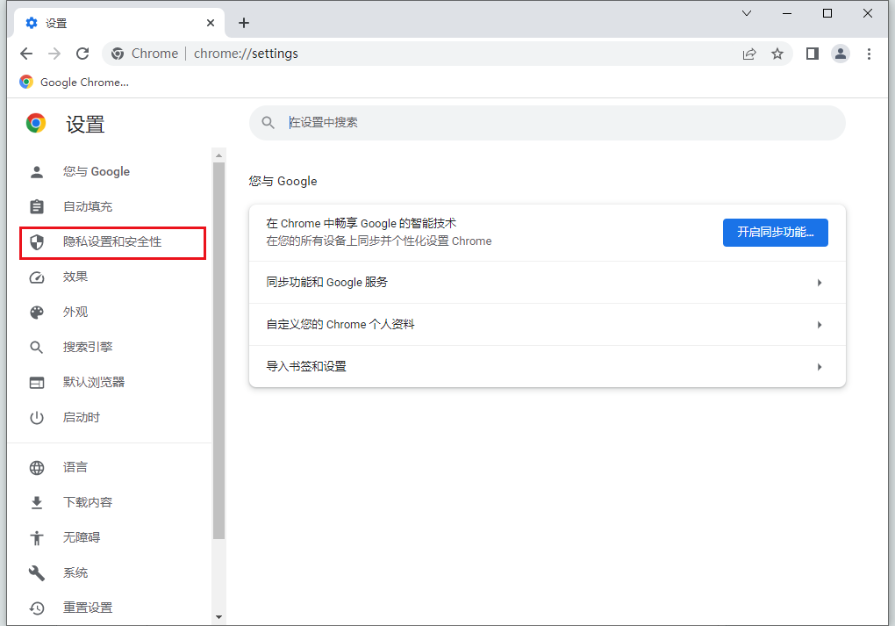Viewport: 895px width, 626px height.
Task: Click the back navigation arrow
Action: pos(26,54)
